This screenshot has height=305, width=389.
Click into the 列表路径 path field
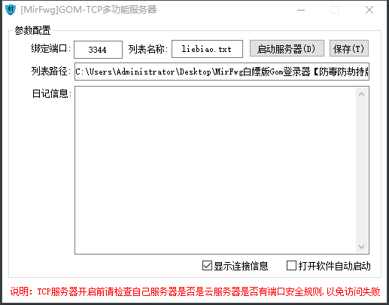pyautogui.click(x=222, y=72)
